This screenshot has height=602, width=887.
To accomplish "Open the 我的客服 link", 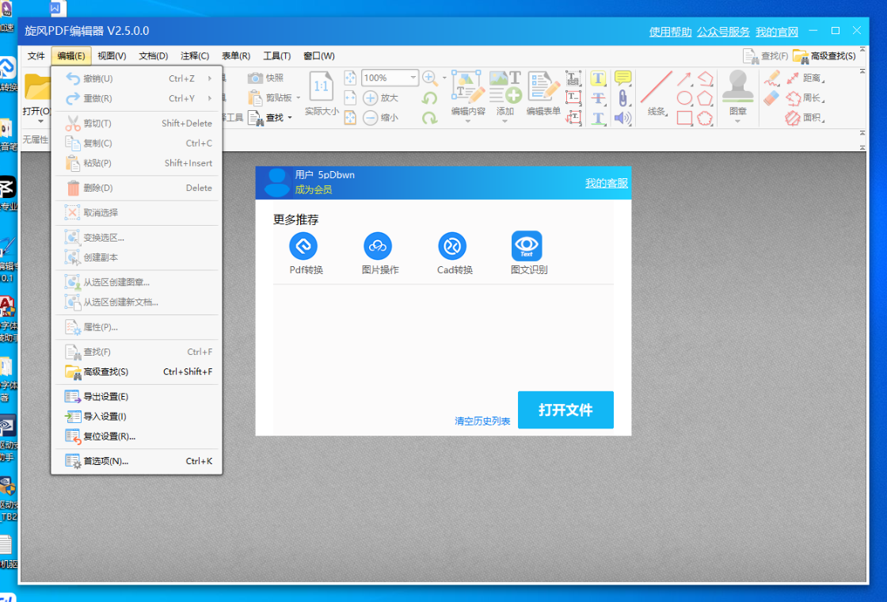I will click(x=607, y=183).
